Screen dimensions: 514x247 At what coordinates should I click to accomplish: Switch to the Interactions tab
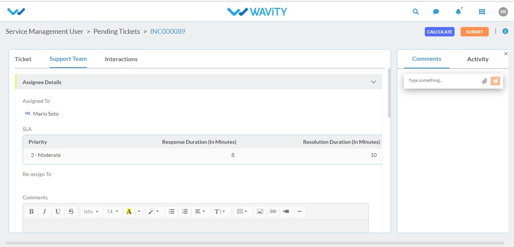[x=121, y=59]
